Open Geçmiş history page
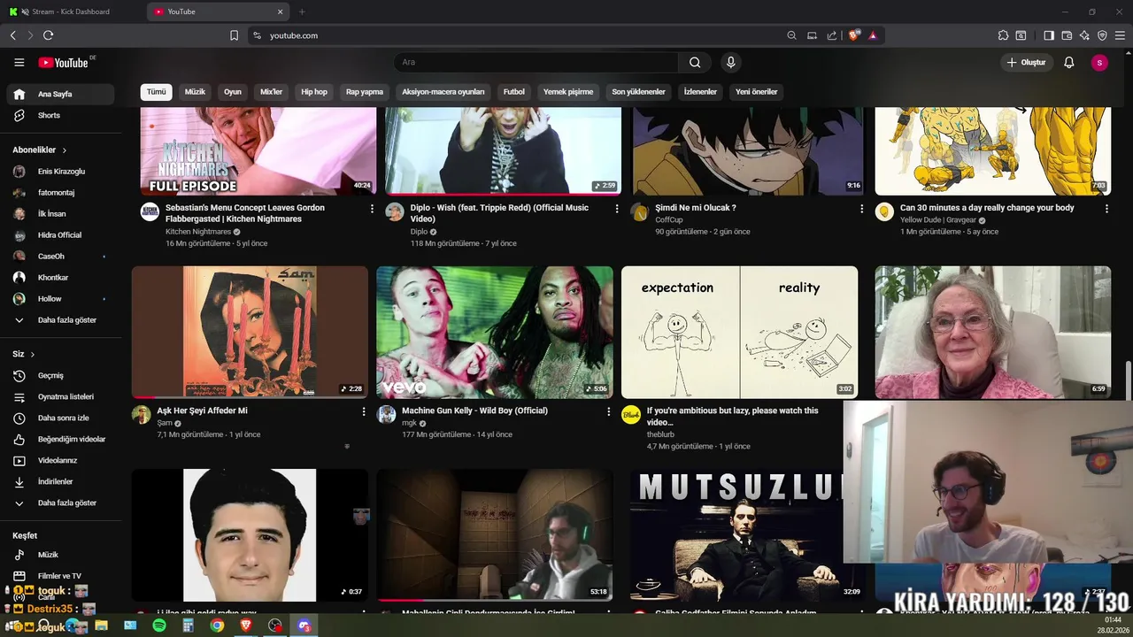 click(60, 375)
